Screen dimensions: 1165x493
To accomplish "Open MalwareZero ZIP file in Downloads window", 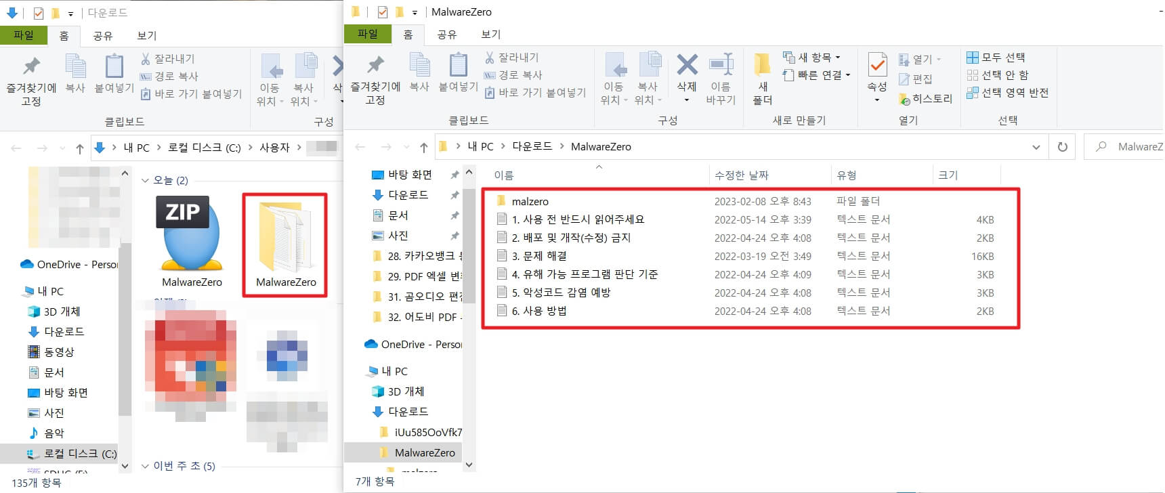I will pyautogui.click(x=192, y=242).
